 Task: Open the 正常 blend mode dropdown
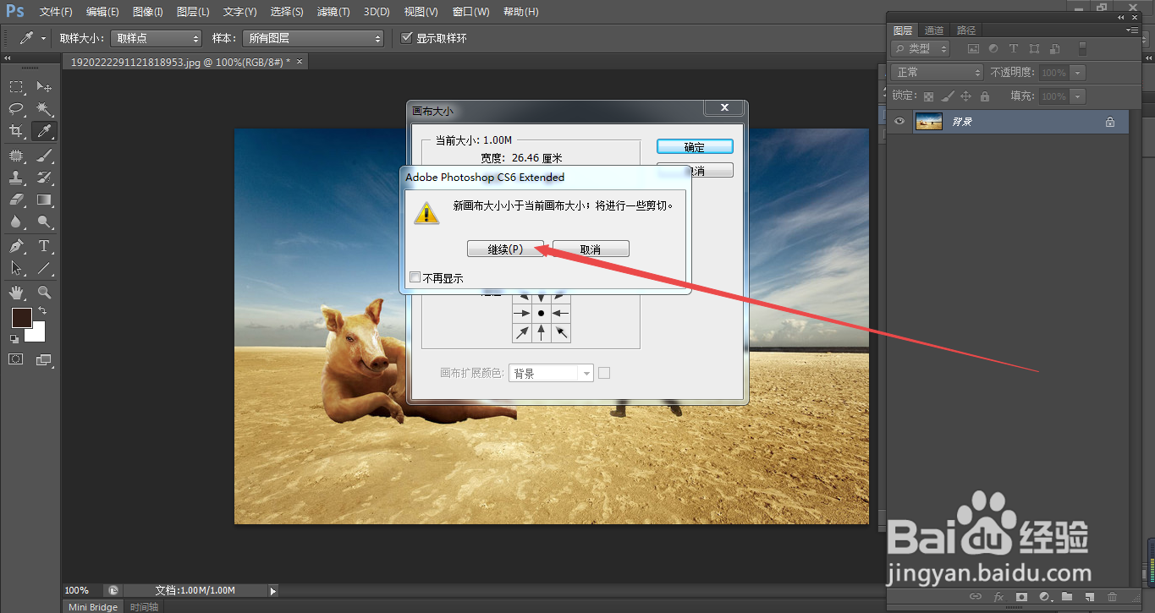(938, 73)
